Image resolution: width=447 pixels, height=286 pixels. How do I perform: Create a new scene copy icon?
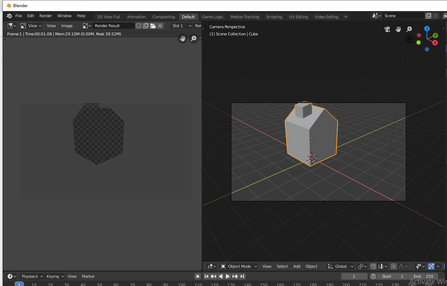[x=428, y=16]
